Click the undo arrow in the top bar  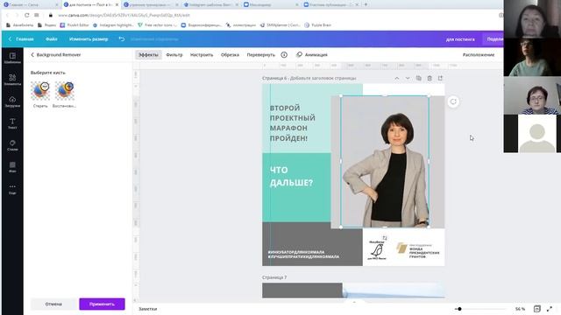pyautogui.click(x=122, y=38)
